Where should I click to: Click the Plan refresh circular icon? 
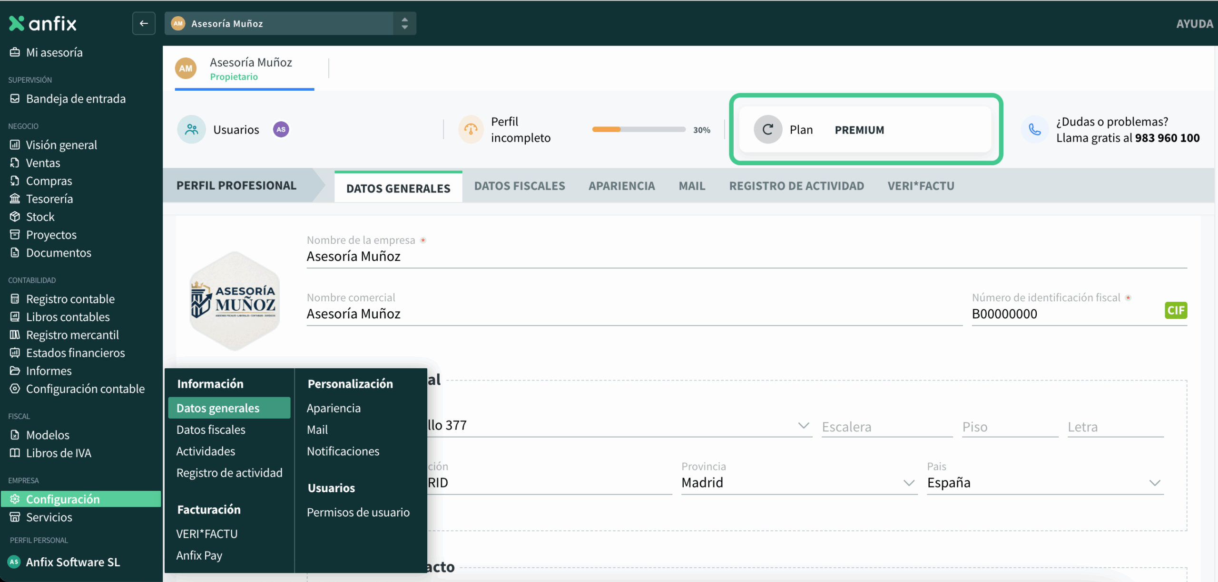[767, 129]
